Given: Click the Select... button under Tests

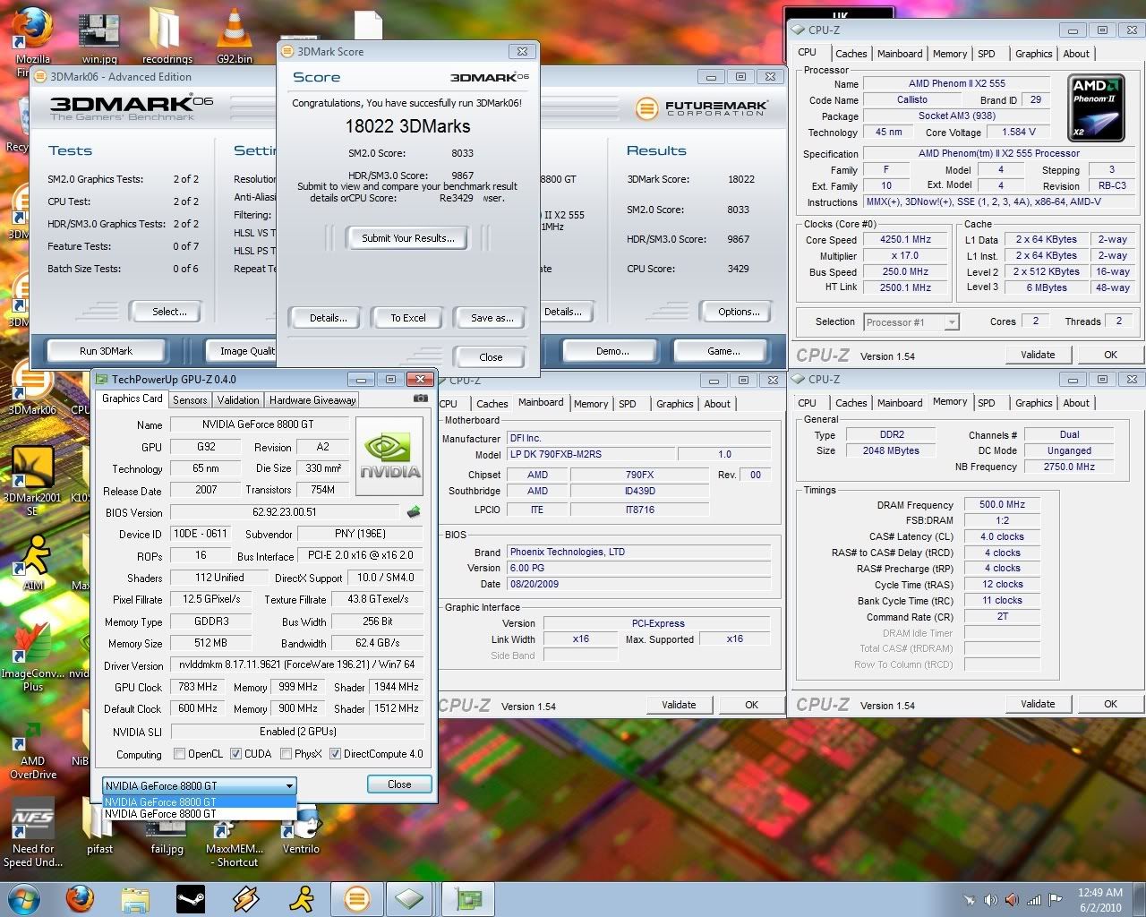Looking at the screenshot, I should pos(169,312).
